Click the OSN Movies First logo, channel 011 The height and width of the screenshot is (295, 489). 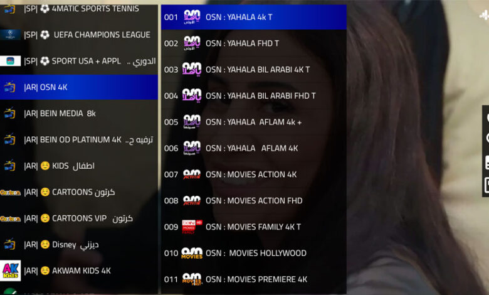[x=192, y=279]
